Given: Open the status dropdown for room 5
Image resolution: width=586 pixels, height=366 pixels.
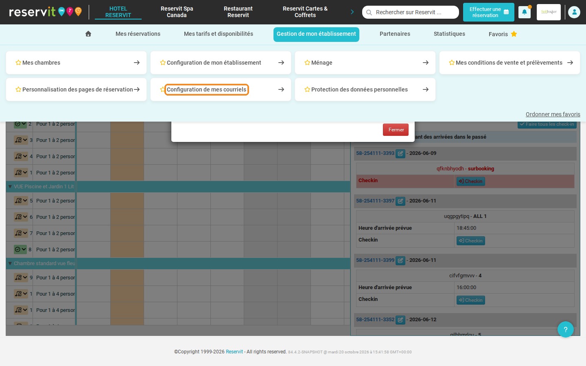Looking at the screenshot, I should tap(21, 200).
